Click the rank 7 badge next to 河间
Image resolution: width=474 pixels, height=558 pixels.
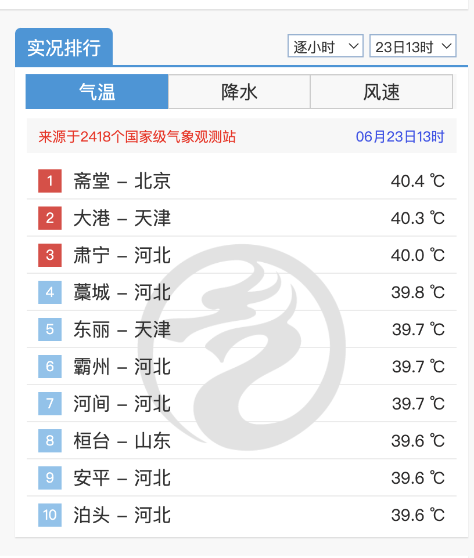pos(49,404)
